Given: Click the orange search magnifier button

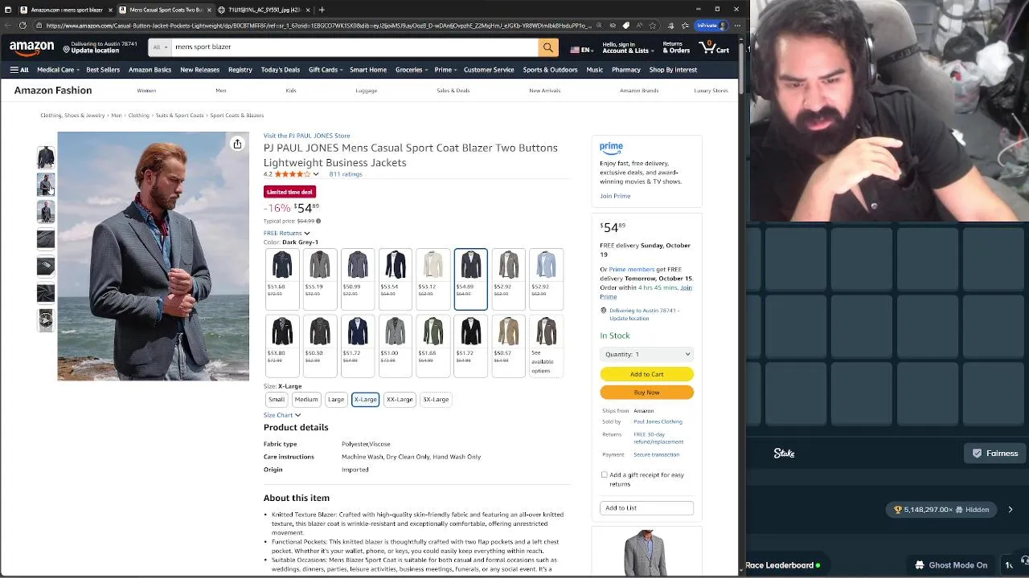Looking at the screenshot, I should (x=548, y=47).
